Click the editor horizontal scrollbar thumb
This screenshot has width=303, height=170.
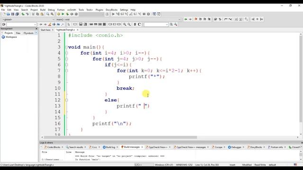(x=120, y=137)
